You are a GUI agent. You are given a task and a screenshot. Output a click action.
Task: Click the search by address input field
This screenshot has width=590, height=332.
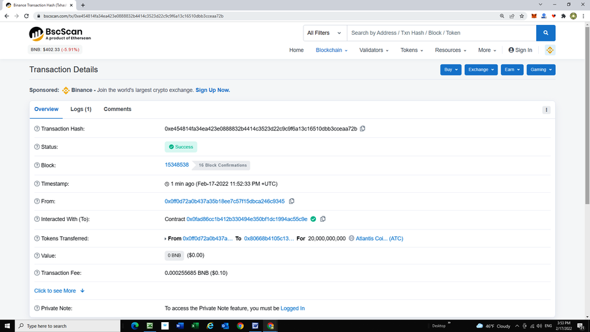pos(441,33)
